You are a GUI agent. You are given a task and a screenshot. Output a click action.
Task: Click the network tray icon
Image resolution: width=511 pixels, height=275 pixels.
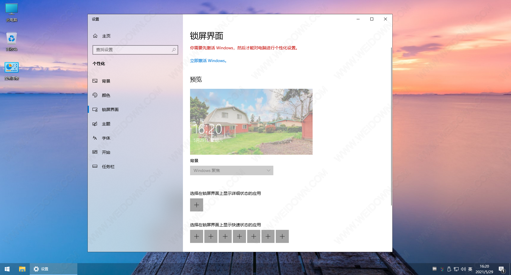456,269
